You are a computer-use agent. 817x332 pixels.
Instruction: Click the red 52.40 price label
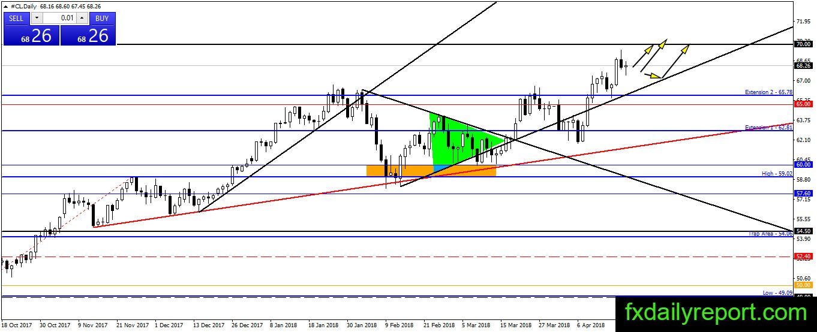(803, 256)
